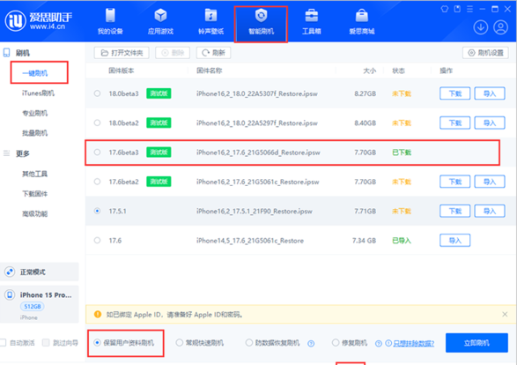Open the user account avatar icon
Image resolution: width=517 pixels, height=365 pixels.
500,27
